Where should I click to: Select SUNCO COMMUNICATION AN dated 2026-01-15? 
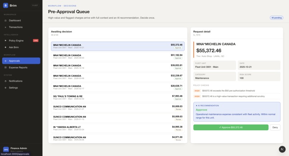click(118, 118)
